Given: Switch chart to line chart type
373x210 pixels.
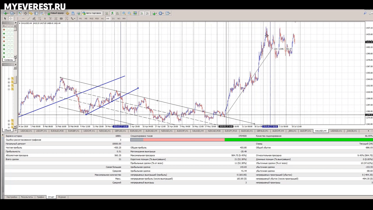Looking at the screenshot, I should pyautogui.click(x=118, y=13).
